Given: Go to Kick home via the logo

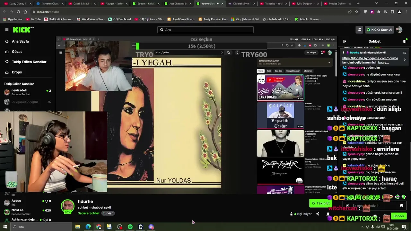Looking at the screenshot, I should (x=23, y=30).
